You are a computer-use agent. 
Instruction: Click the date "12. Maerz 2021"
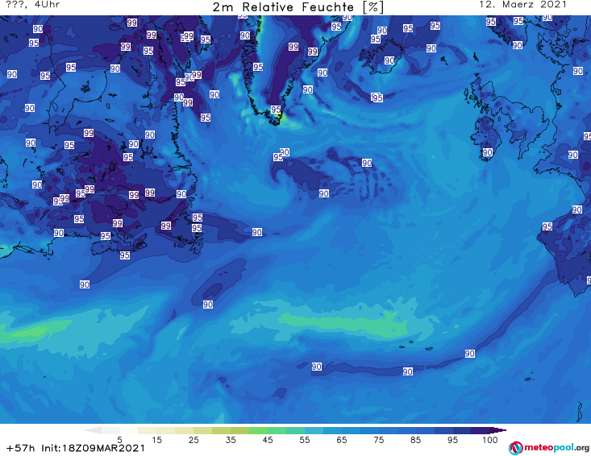click(x=522, y=5)
